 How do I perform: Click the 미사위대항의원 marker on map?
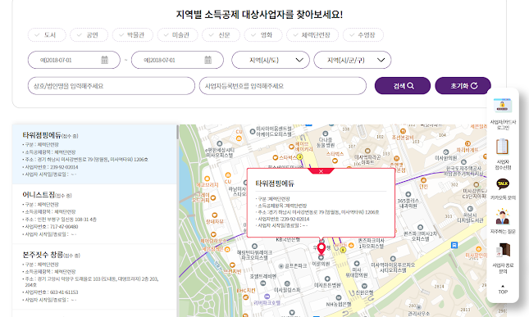[357, 264]
